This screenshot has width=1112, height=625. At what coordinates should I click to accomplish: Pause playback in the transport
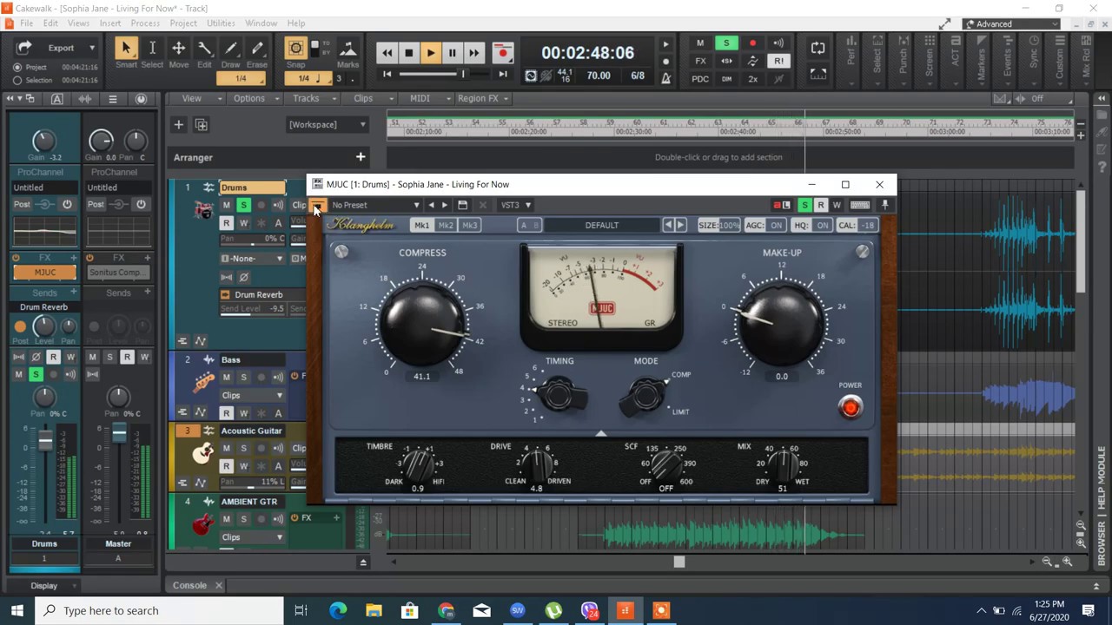pos(452,53)
